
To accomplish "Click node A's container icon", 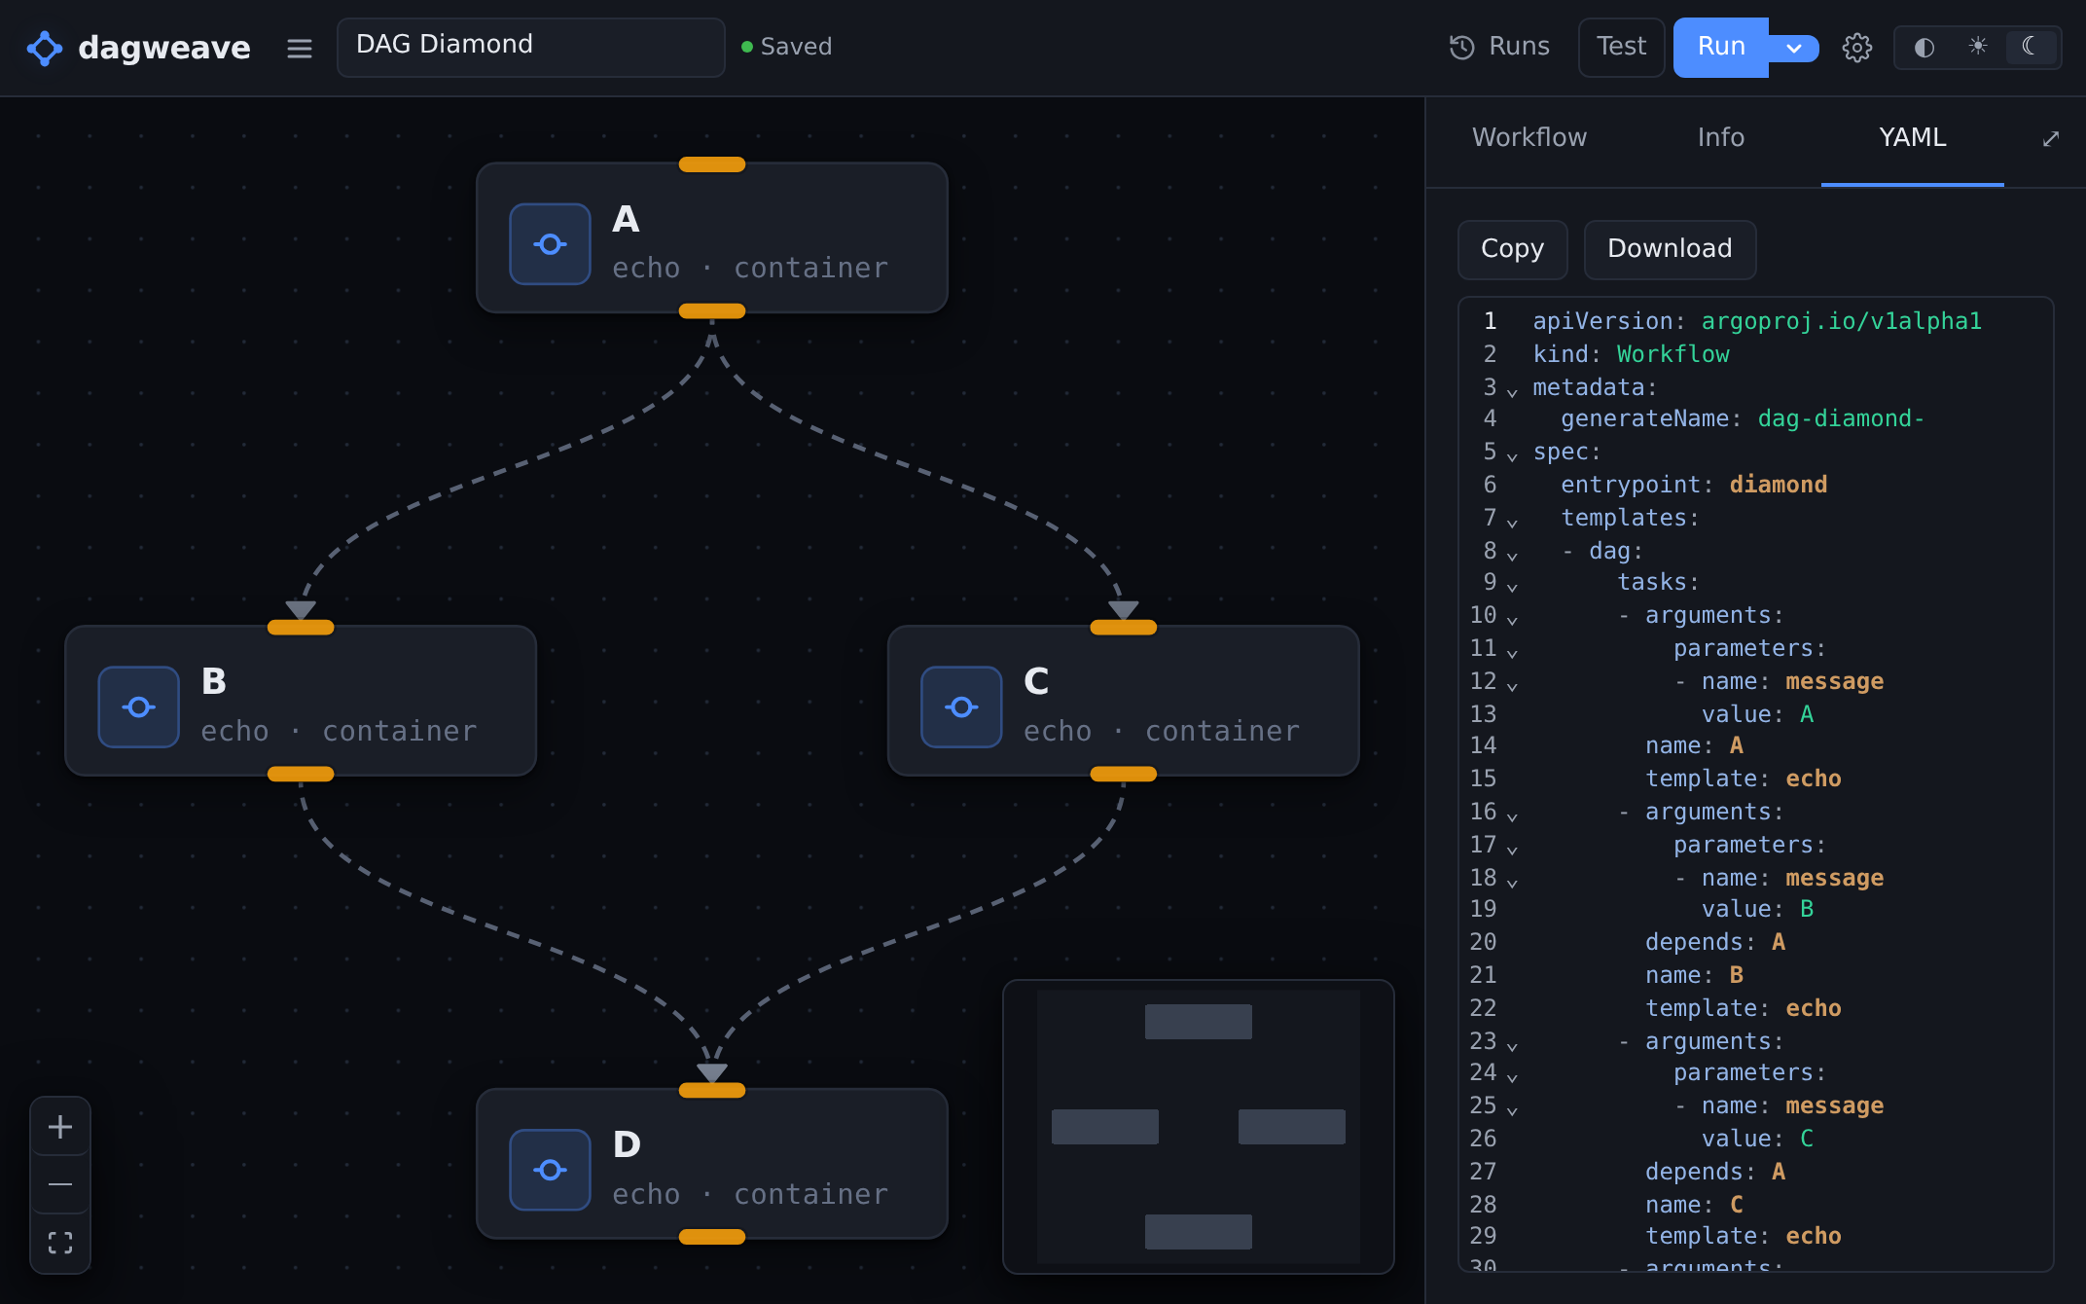I will (550, 243).
